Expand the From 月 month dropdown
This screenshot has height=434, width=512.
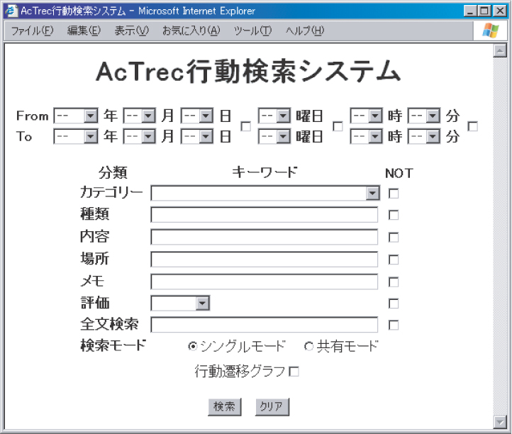[140, 116]
